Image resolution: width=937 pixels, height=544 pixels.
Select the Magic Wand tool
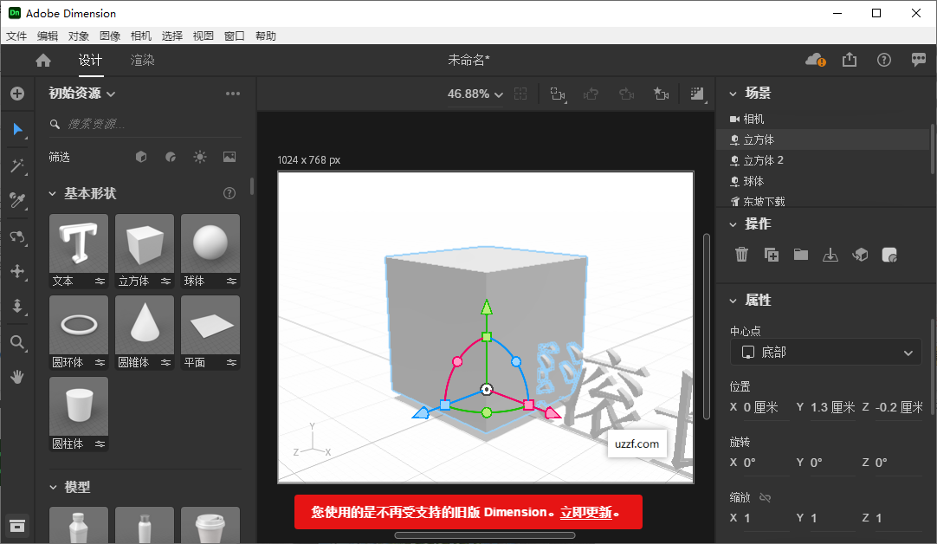(x=18, y=166)
